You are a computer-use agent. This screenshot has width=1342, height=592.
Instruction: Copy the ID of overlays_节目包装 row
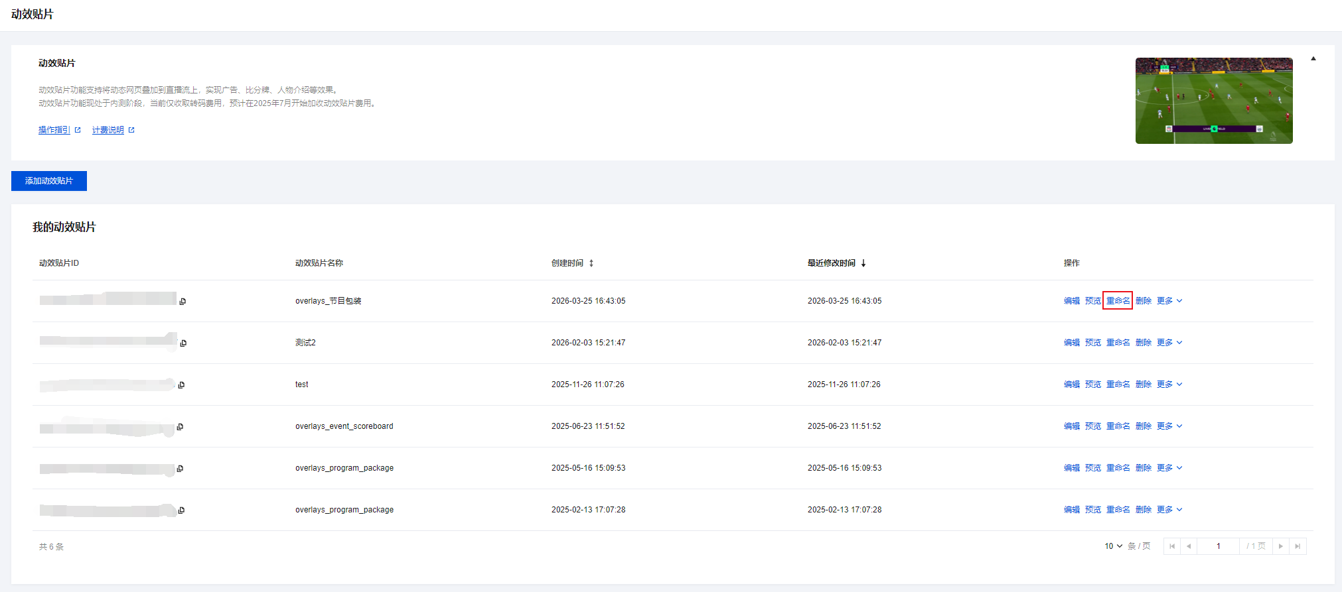[183, 302]
